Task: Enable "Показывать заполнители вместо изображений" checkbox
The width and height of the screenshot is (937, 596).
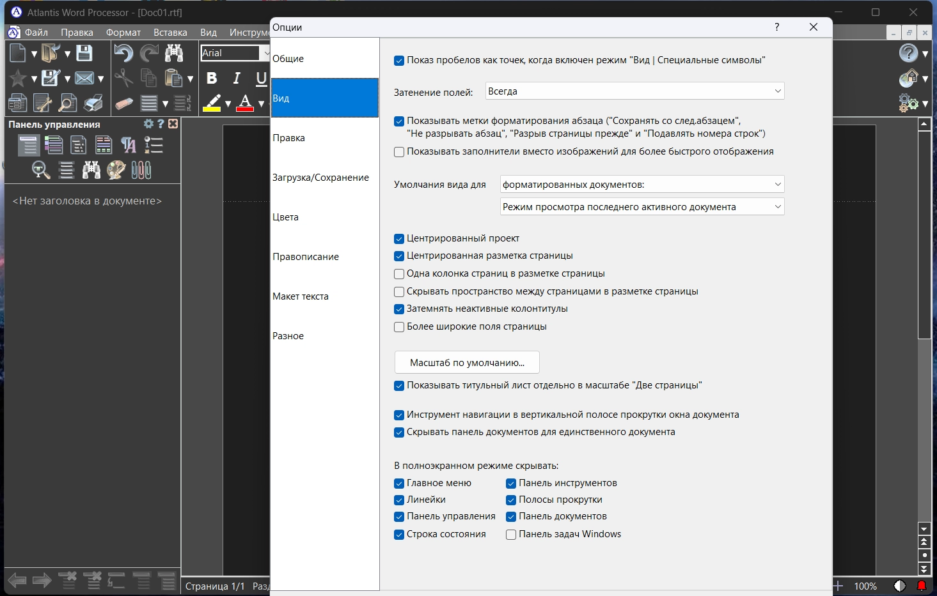Action: [x=399, y=152]
